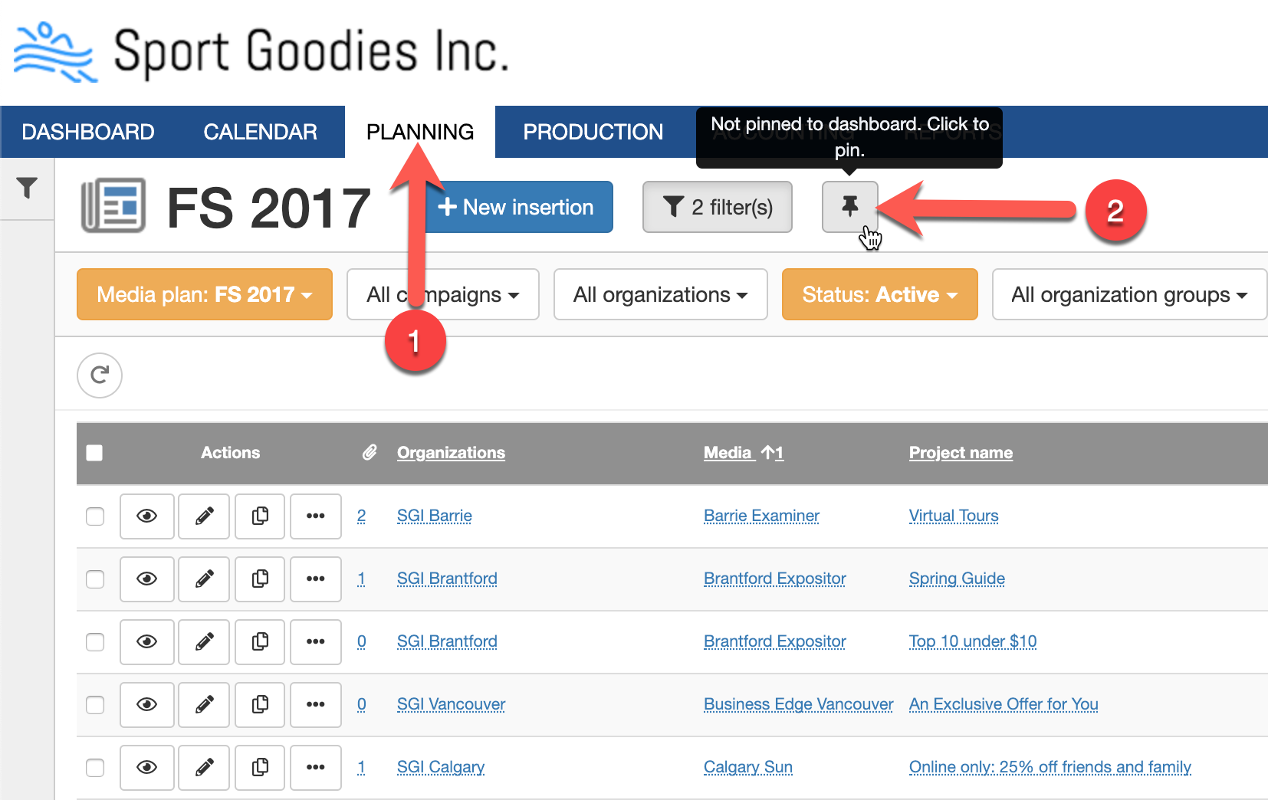1268x800 pixels.
Task: Click the paperclip attachments column header
Action: [x=370, y=453]
